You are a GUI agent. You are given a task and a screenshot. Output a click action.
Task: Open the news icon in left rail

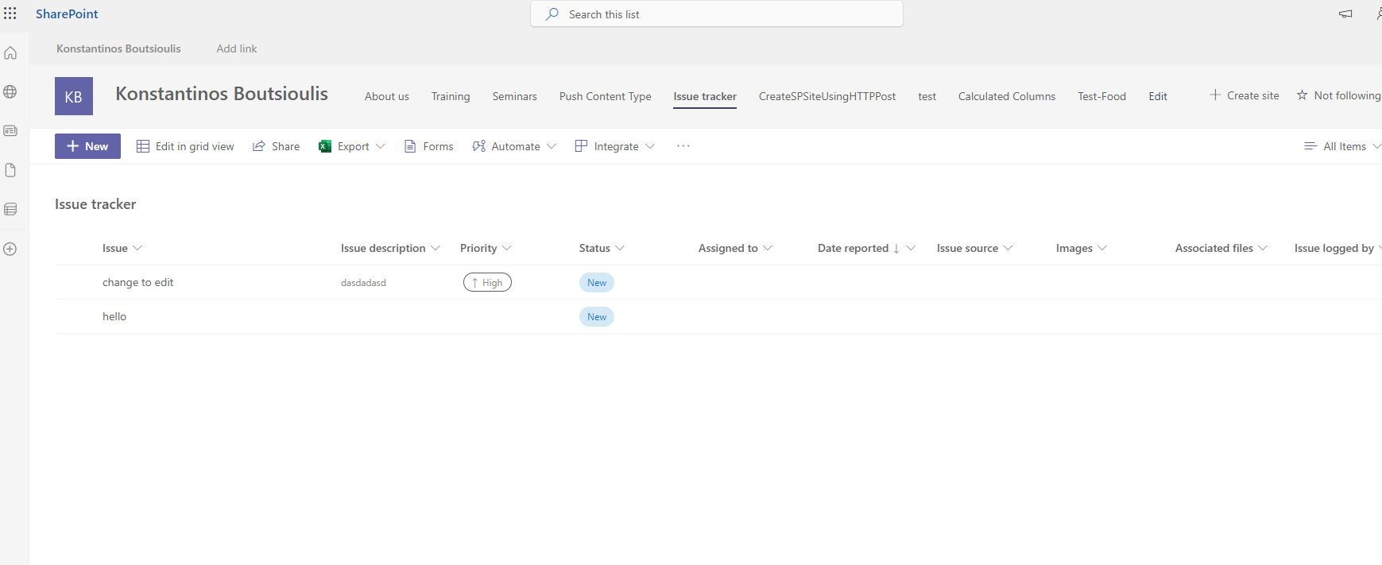point(10,130)
